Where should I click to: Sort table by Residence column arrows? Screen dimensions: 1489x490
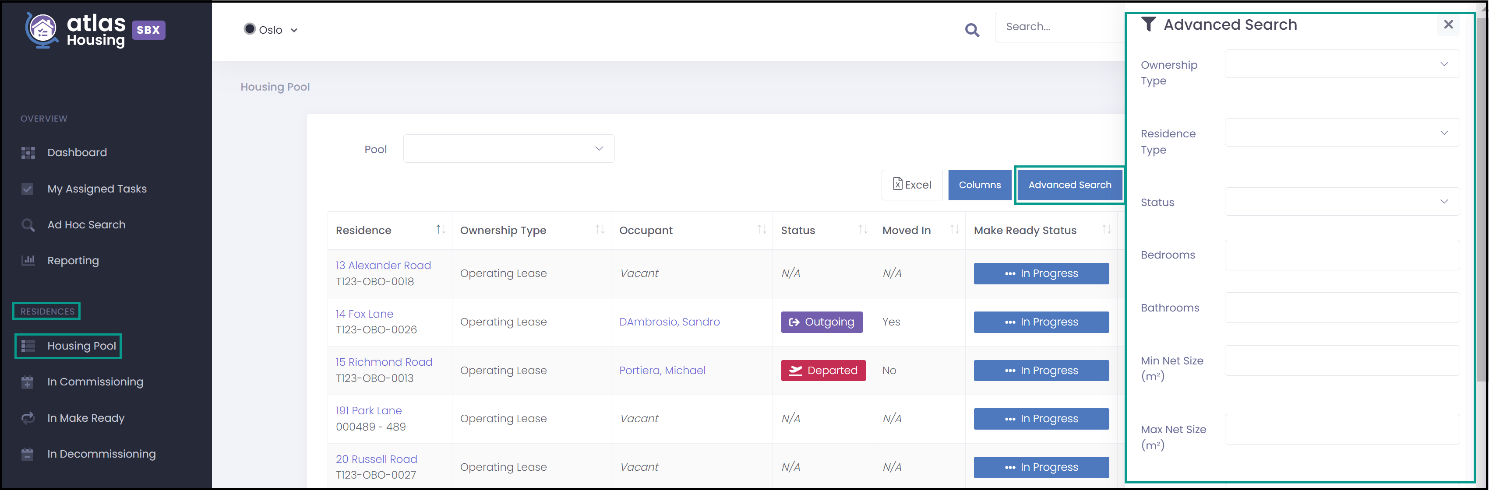(441, 230)
